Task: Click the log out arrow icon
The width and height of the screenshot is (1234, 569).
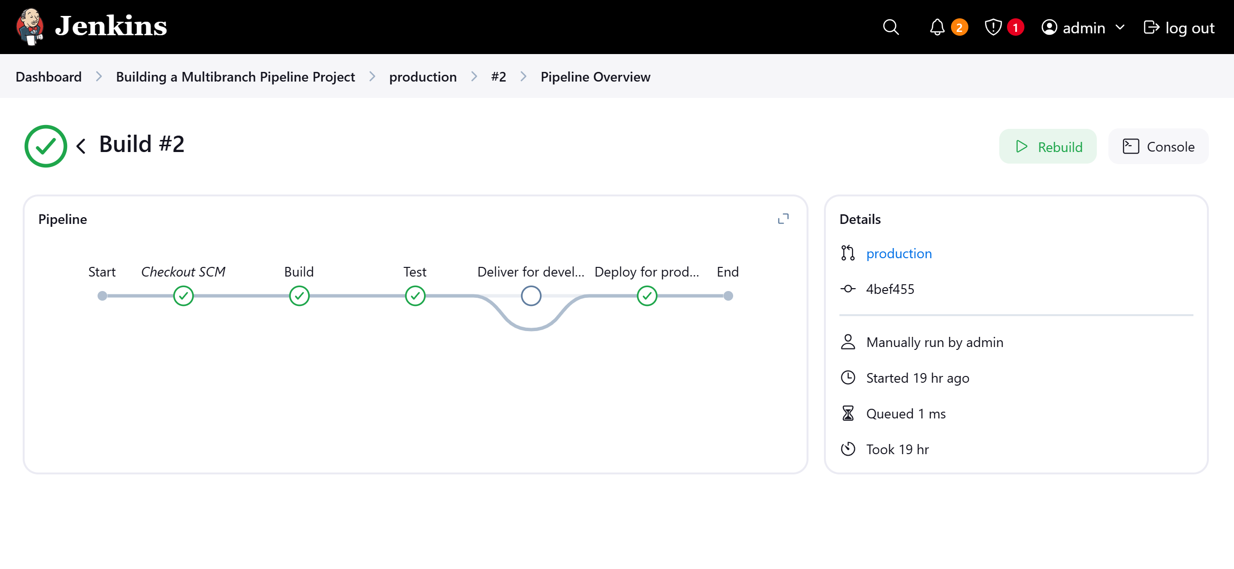Action: pos(1151,28)
